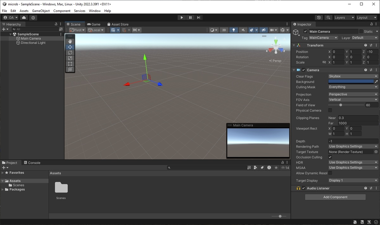Screen dimensions: 380x225
Task: Toggle favorites star in Project search
Action: point(276,168)
